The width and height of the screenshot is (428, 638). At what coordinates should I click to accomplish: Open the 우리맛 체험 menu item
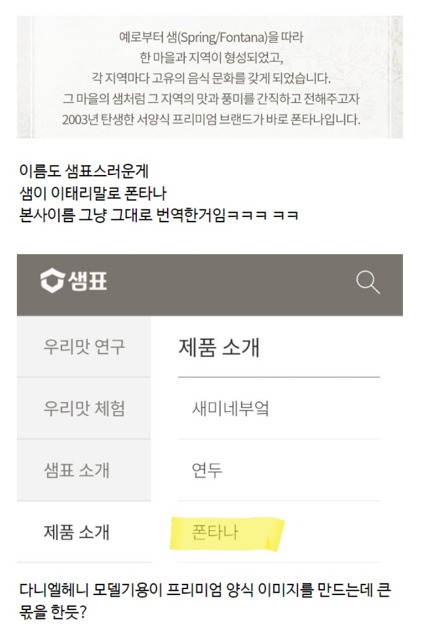[84, 408]
